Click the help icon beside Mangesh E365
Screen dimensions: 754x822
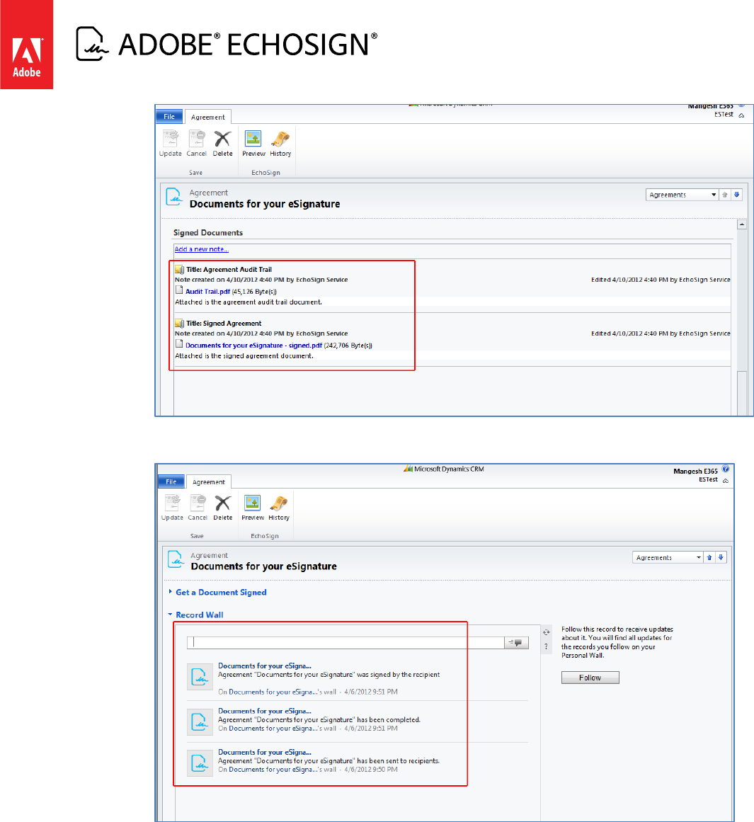point(726,469)
